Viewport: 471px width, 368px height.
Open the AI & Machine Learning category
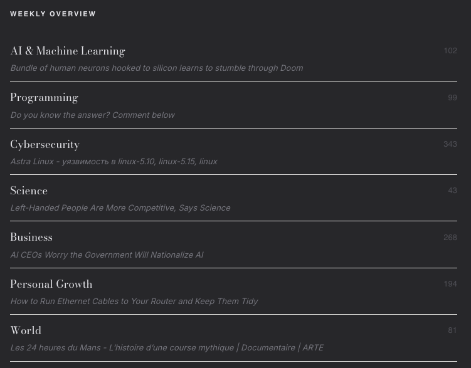tap(68, 51)
